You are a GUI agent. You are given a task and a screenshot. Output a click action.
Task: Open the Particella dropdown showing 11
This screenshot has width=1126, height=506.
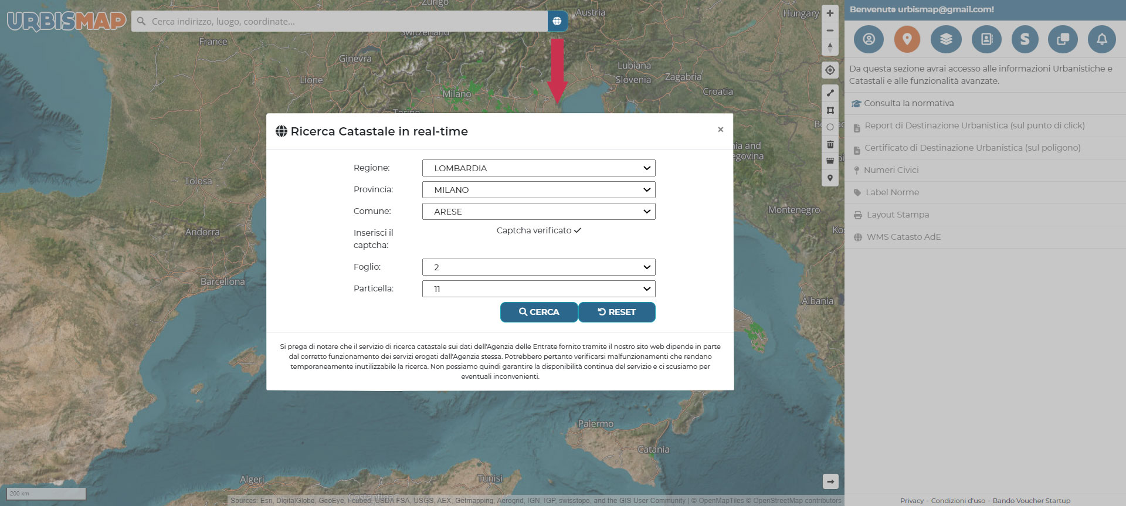[x=538, y=288]
